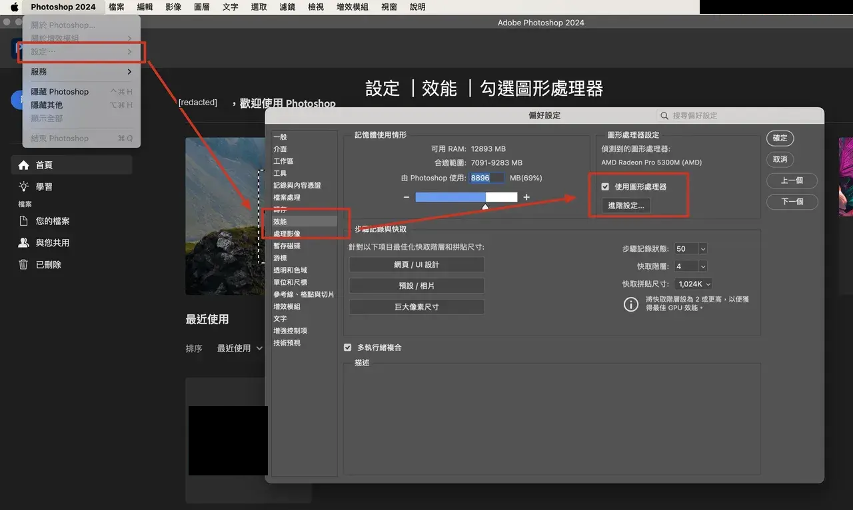This screenshot has width=853, height=510.
Task: Click the info icon near GPU hint
Action: [x=630, y=304]
